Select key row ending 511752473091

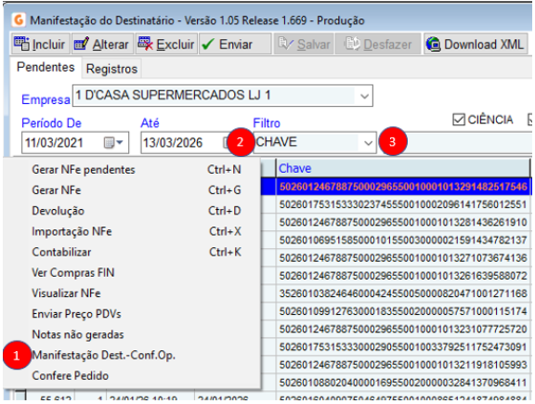click(x=403, y=346)
